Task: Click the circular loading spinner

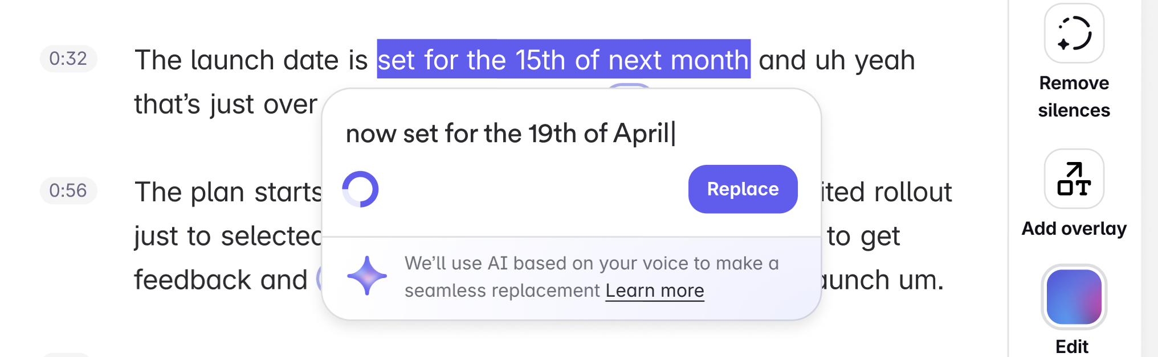Action: point(361,189)
